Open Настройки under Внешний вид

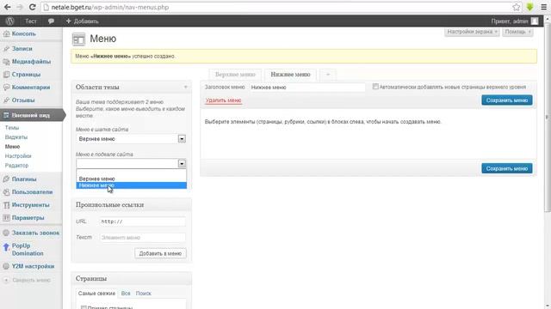[x=18, y=156]
